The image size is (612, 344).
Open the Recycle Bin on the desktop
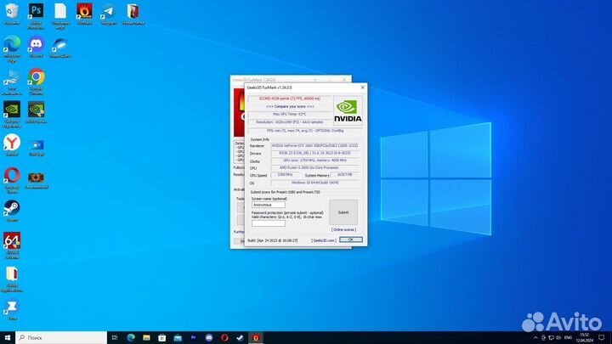pyautogui.click(x=12, y=11)
